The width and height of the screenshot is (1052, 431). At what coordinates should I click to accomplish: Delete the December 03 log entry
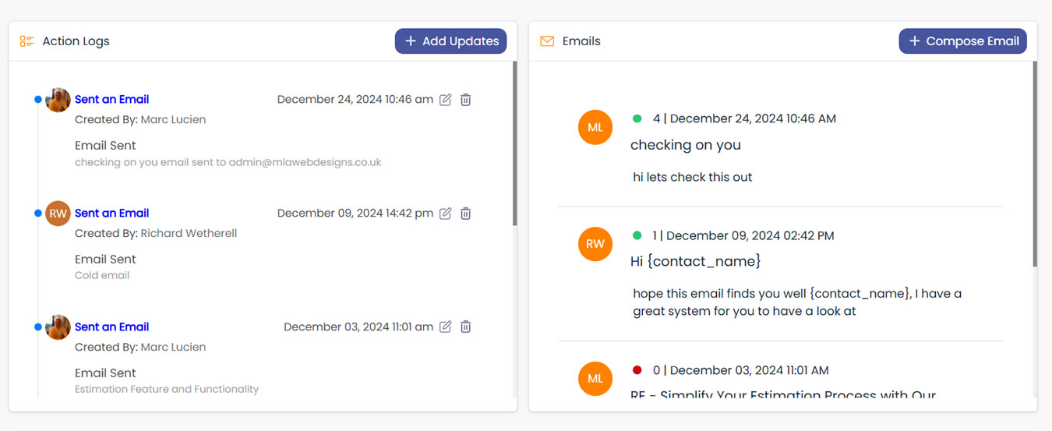click(x=465, y=327)
